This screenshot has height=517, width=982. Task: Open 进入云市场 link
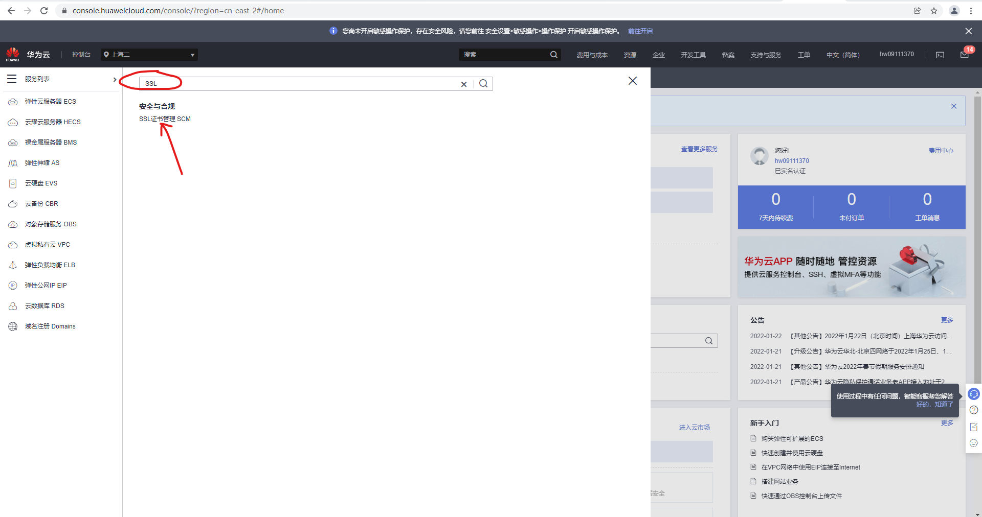(694, 428)
